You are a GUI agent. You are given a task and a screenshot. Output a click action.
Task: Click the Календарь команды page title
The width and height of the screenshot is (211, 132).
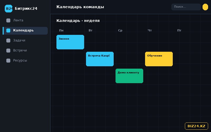[x=80, y=7]
